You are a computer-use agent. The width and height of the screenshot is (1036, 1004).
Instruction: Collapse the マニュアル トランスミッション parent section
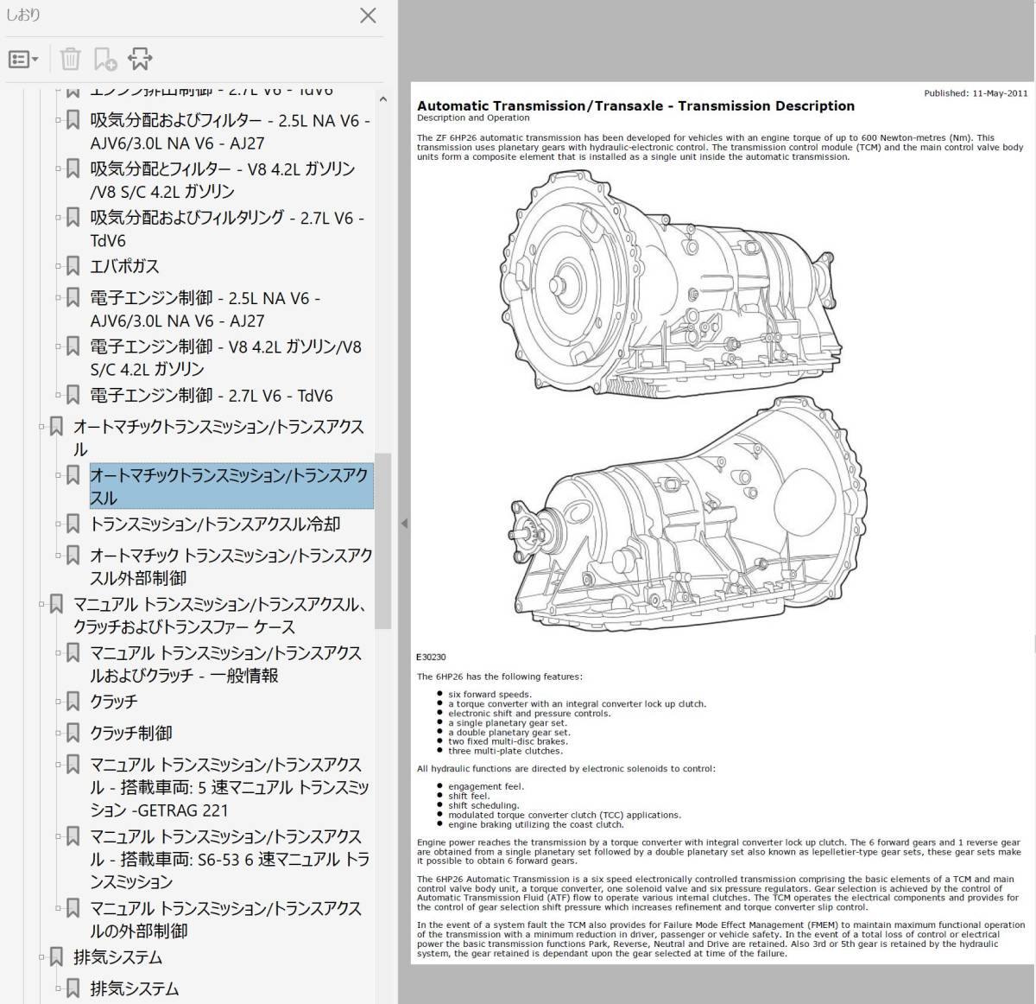click(x=41, y=604)
